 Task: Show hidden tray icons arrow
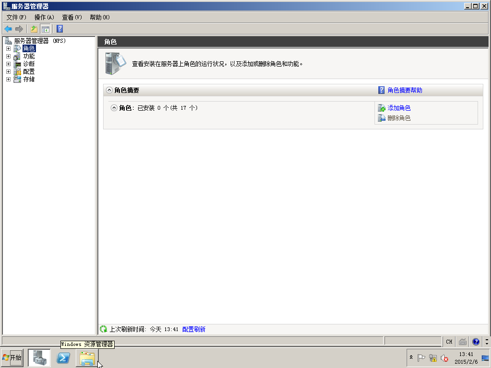click(411, 357)
